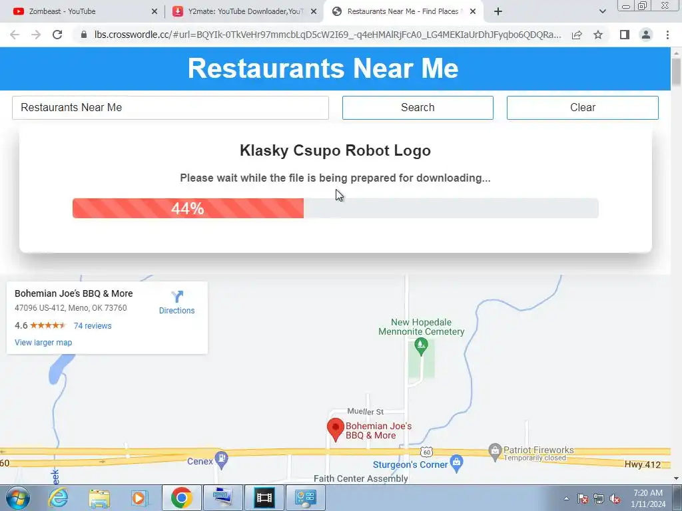The width and height of the screenshot is (682, 511).
Task: Open the taskbar clock and date
Action: [x=648, y=498]
